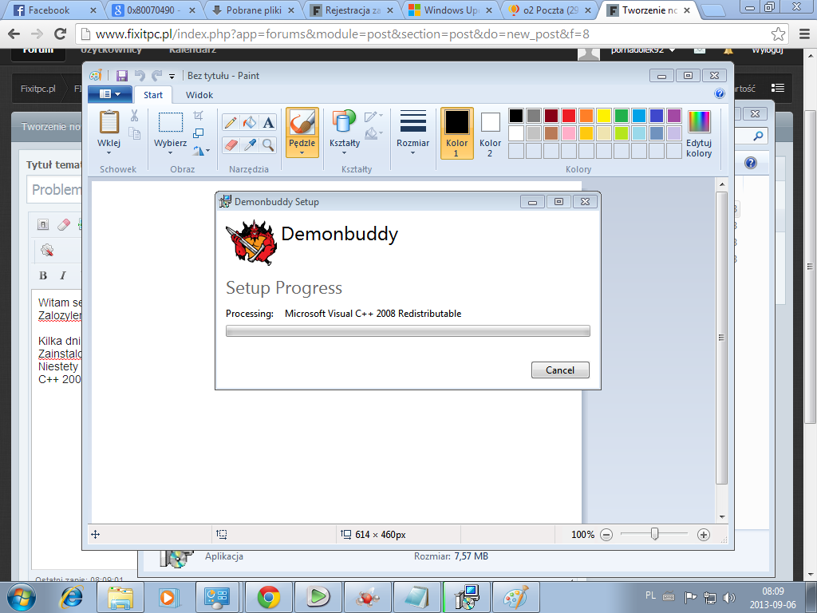Follow the Fixitpc.pl breadcrumb link
The width and height of the screenshot is (817, 613).
coord(38,89)
